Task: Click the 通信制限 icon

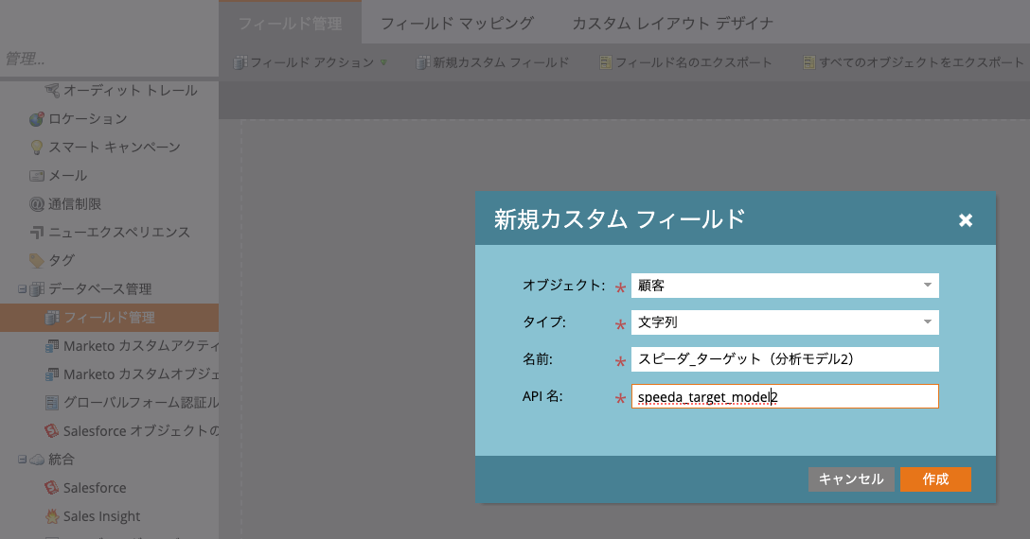Action: point(37,204)
